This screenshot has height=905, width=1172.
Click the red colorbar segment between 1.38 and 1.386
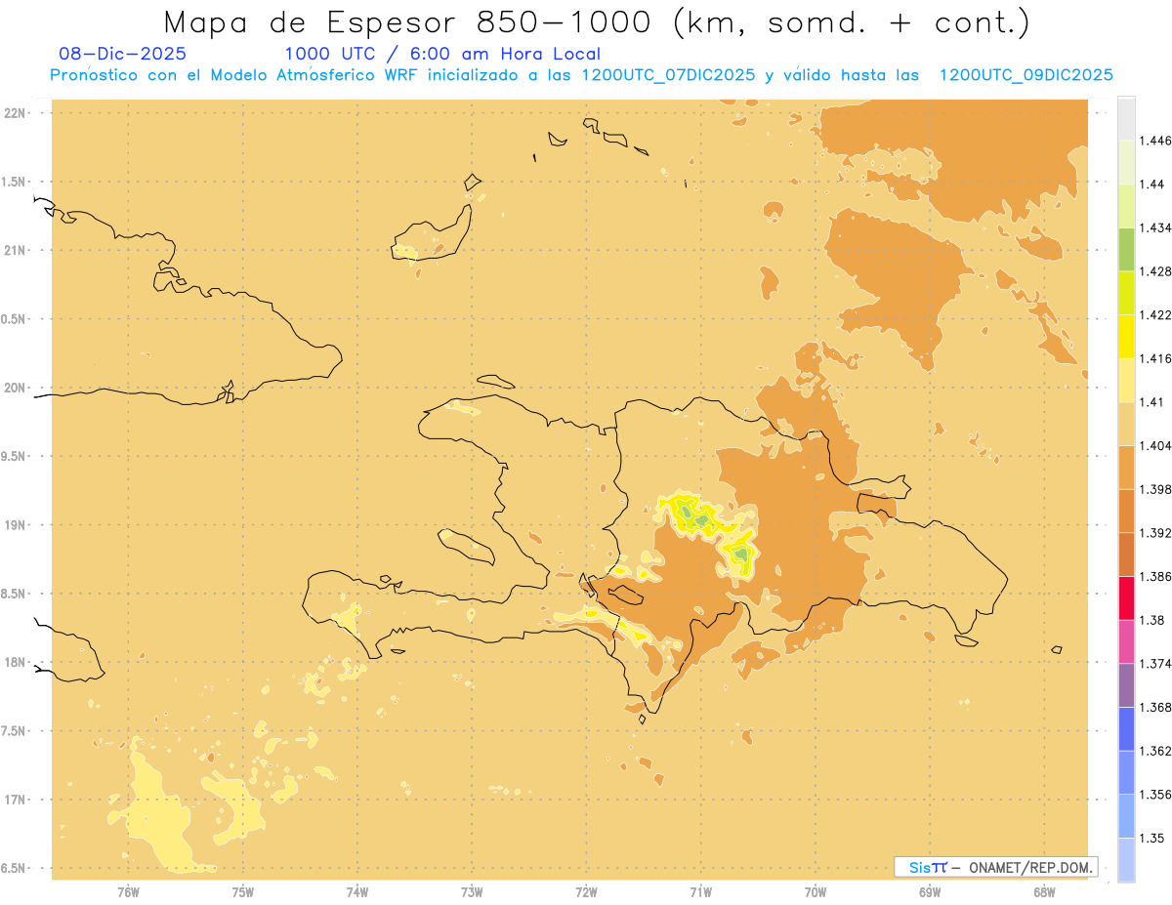click(x=1126, y=597)
